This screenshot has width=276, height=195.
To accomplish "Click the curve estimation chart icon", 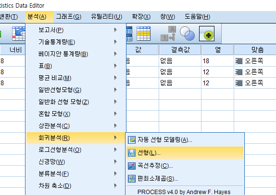I will click(132, 166).
